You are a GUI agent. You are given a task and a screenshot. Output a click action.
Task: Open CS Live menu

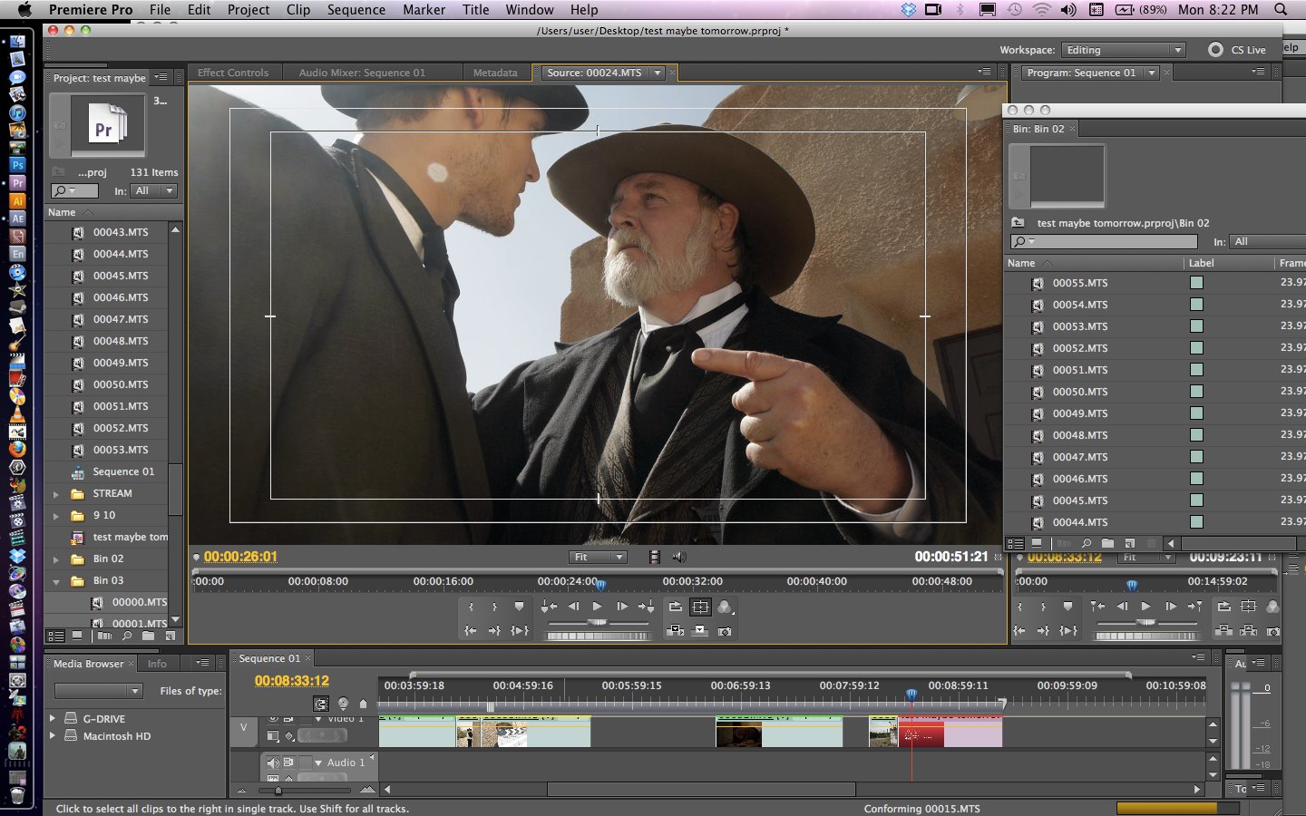(1238, 50)
